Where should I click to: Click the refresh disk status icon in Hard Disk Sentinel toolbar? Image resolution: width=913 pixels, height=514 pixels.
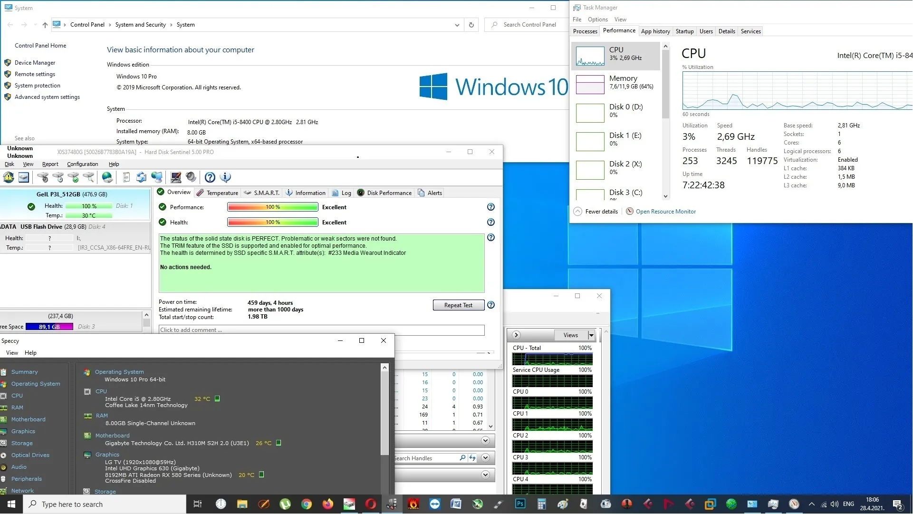(9, 177)
